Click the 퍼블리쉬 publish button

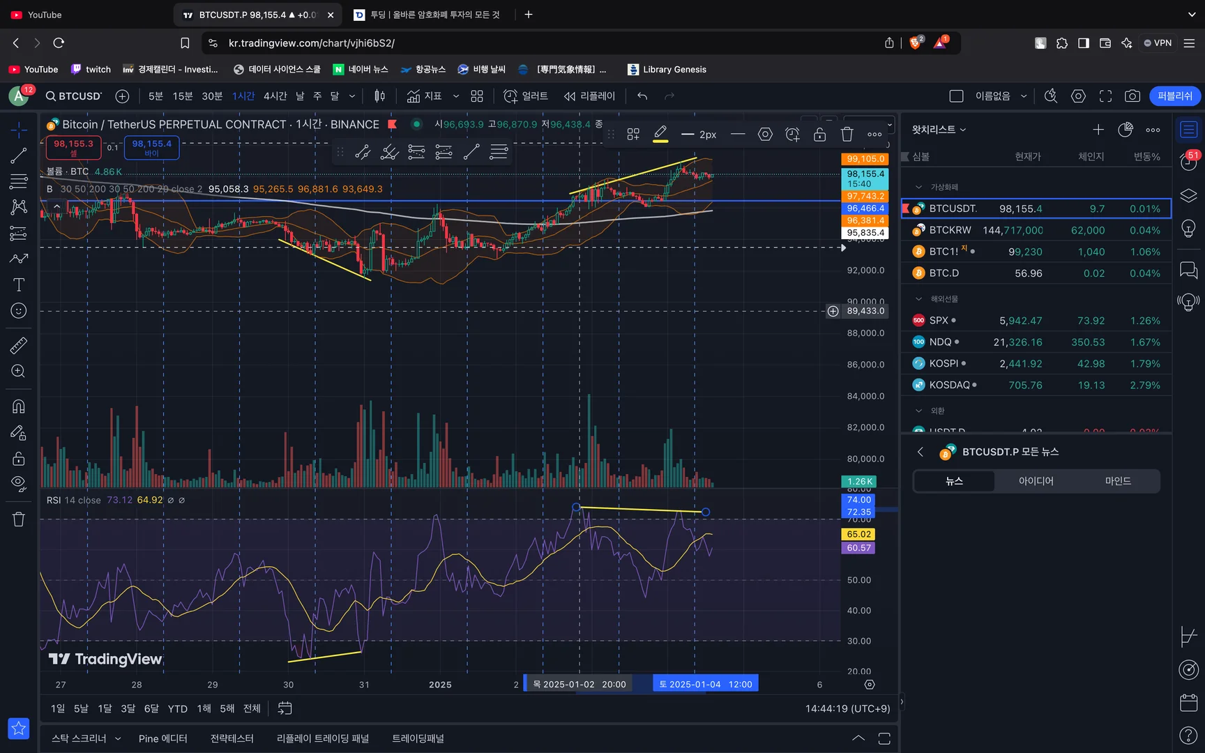pyautogui.click(x=1174, y=96)
